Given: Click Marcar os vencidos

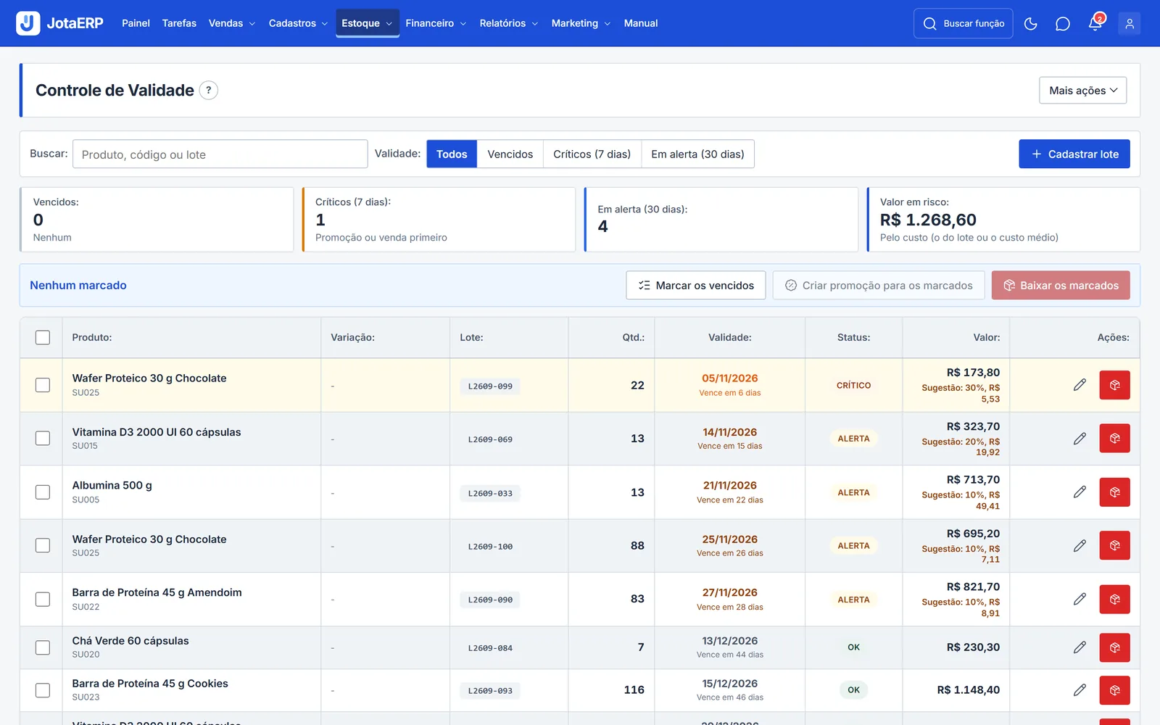Looking at the screenshot, I should pyautogui.click(x=696, y=286).
